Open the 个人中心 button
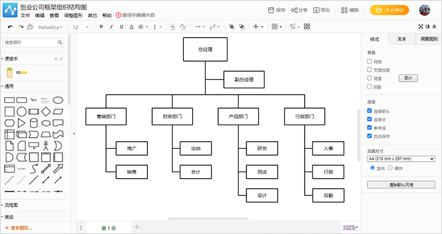This screenshot has height=234, width=442. coord(390,11)
